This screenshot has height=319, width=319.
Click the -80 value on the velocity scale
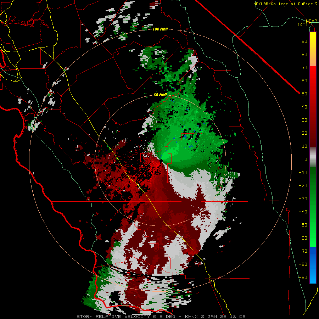pos(303,264)
